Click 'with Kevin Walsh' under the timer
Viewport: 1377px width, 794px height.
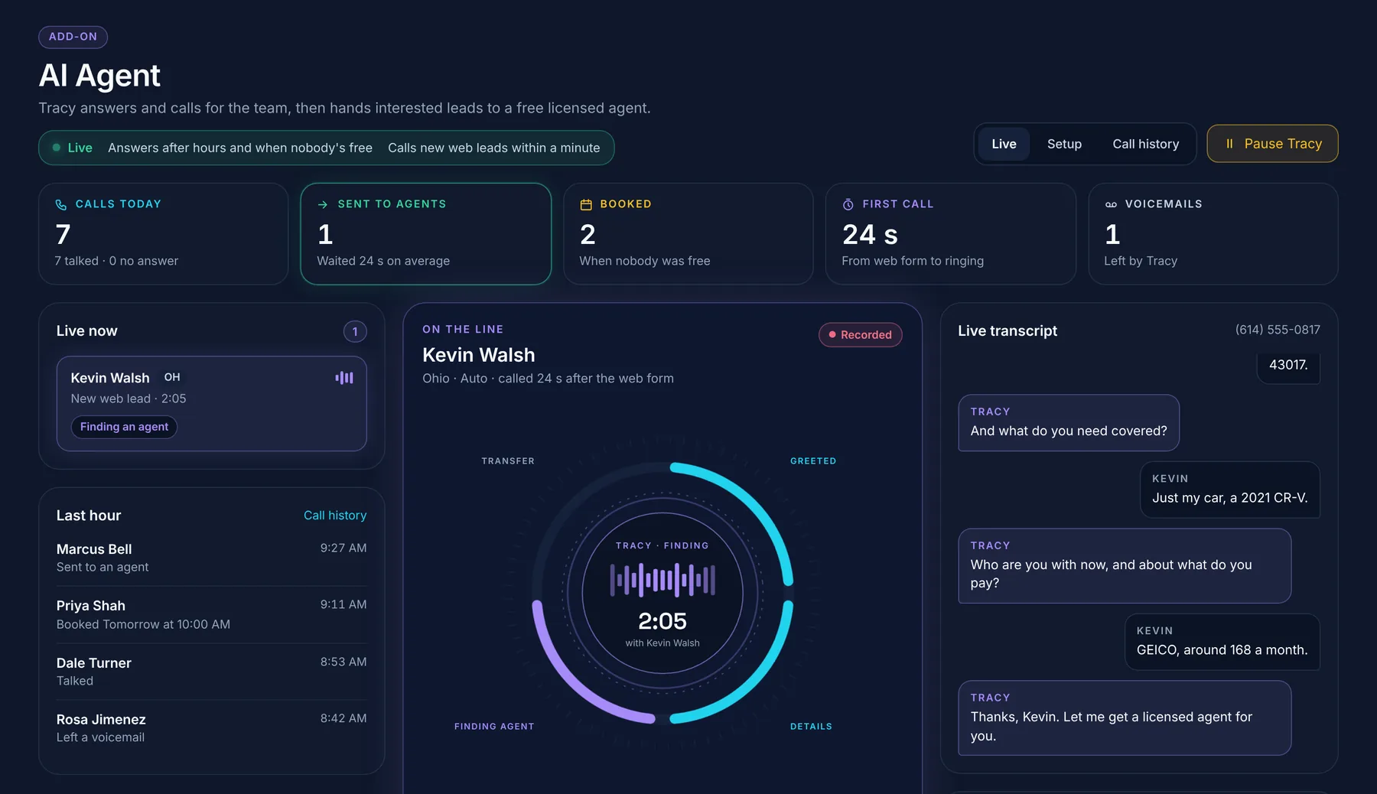[662, 643]
